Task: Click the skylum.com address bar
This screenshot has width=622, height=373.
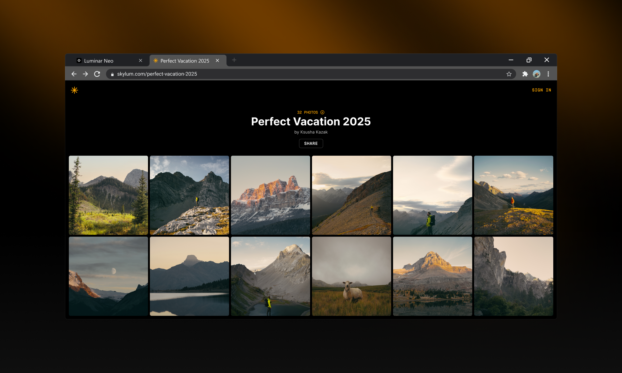Action: click(x=280, y=74)
